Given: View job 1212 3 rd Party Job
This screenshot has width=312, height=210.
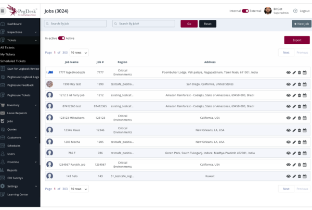Looking at the screenshot, I should point(288,95).
